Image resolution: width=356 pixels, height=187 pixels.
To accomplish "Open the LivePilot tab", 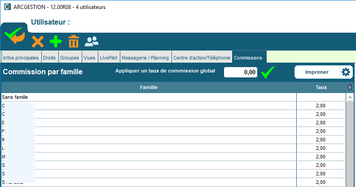I will tap(108, 58).
